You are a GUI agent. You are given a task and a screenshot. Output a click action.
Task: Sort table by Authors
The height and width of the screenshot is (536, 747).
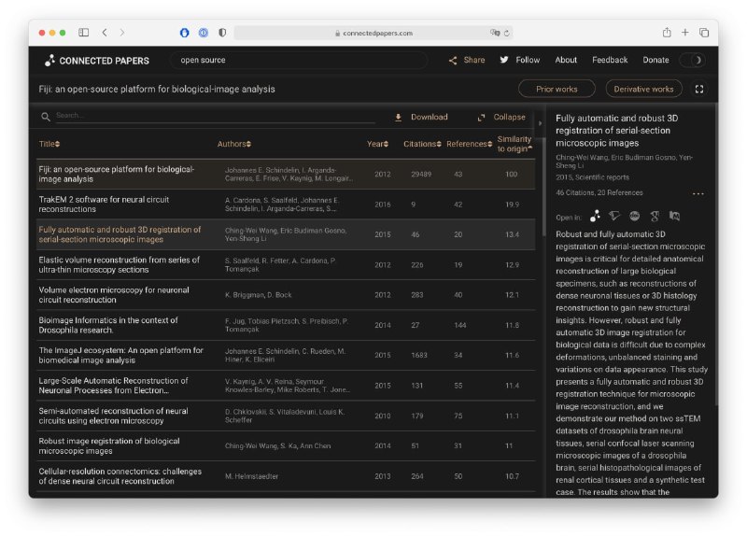[x=234, y=144]
